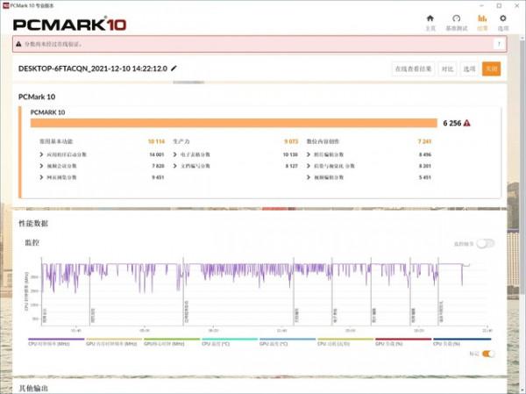Open the 主页 home icon
The width and height of the screenshot is (526, 394).
(430, 21)
